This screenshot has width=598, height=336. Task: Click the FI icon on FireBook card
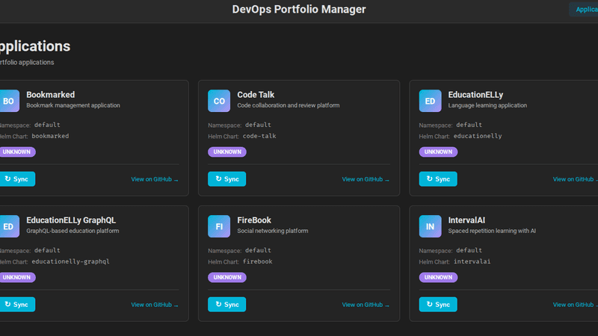tap(219, 226)
